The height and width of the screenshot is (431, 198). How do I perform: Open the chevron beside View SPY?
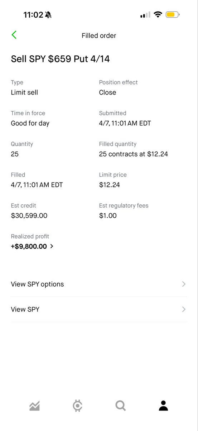(x=184, y=309)
